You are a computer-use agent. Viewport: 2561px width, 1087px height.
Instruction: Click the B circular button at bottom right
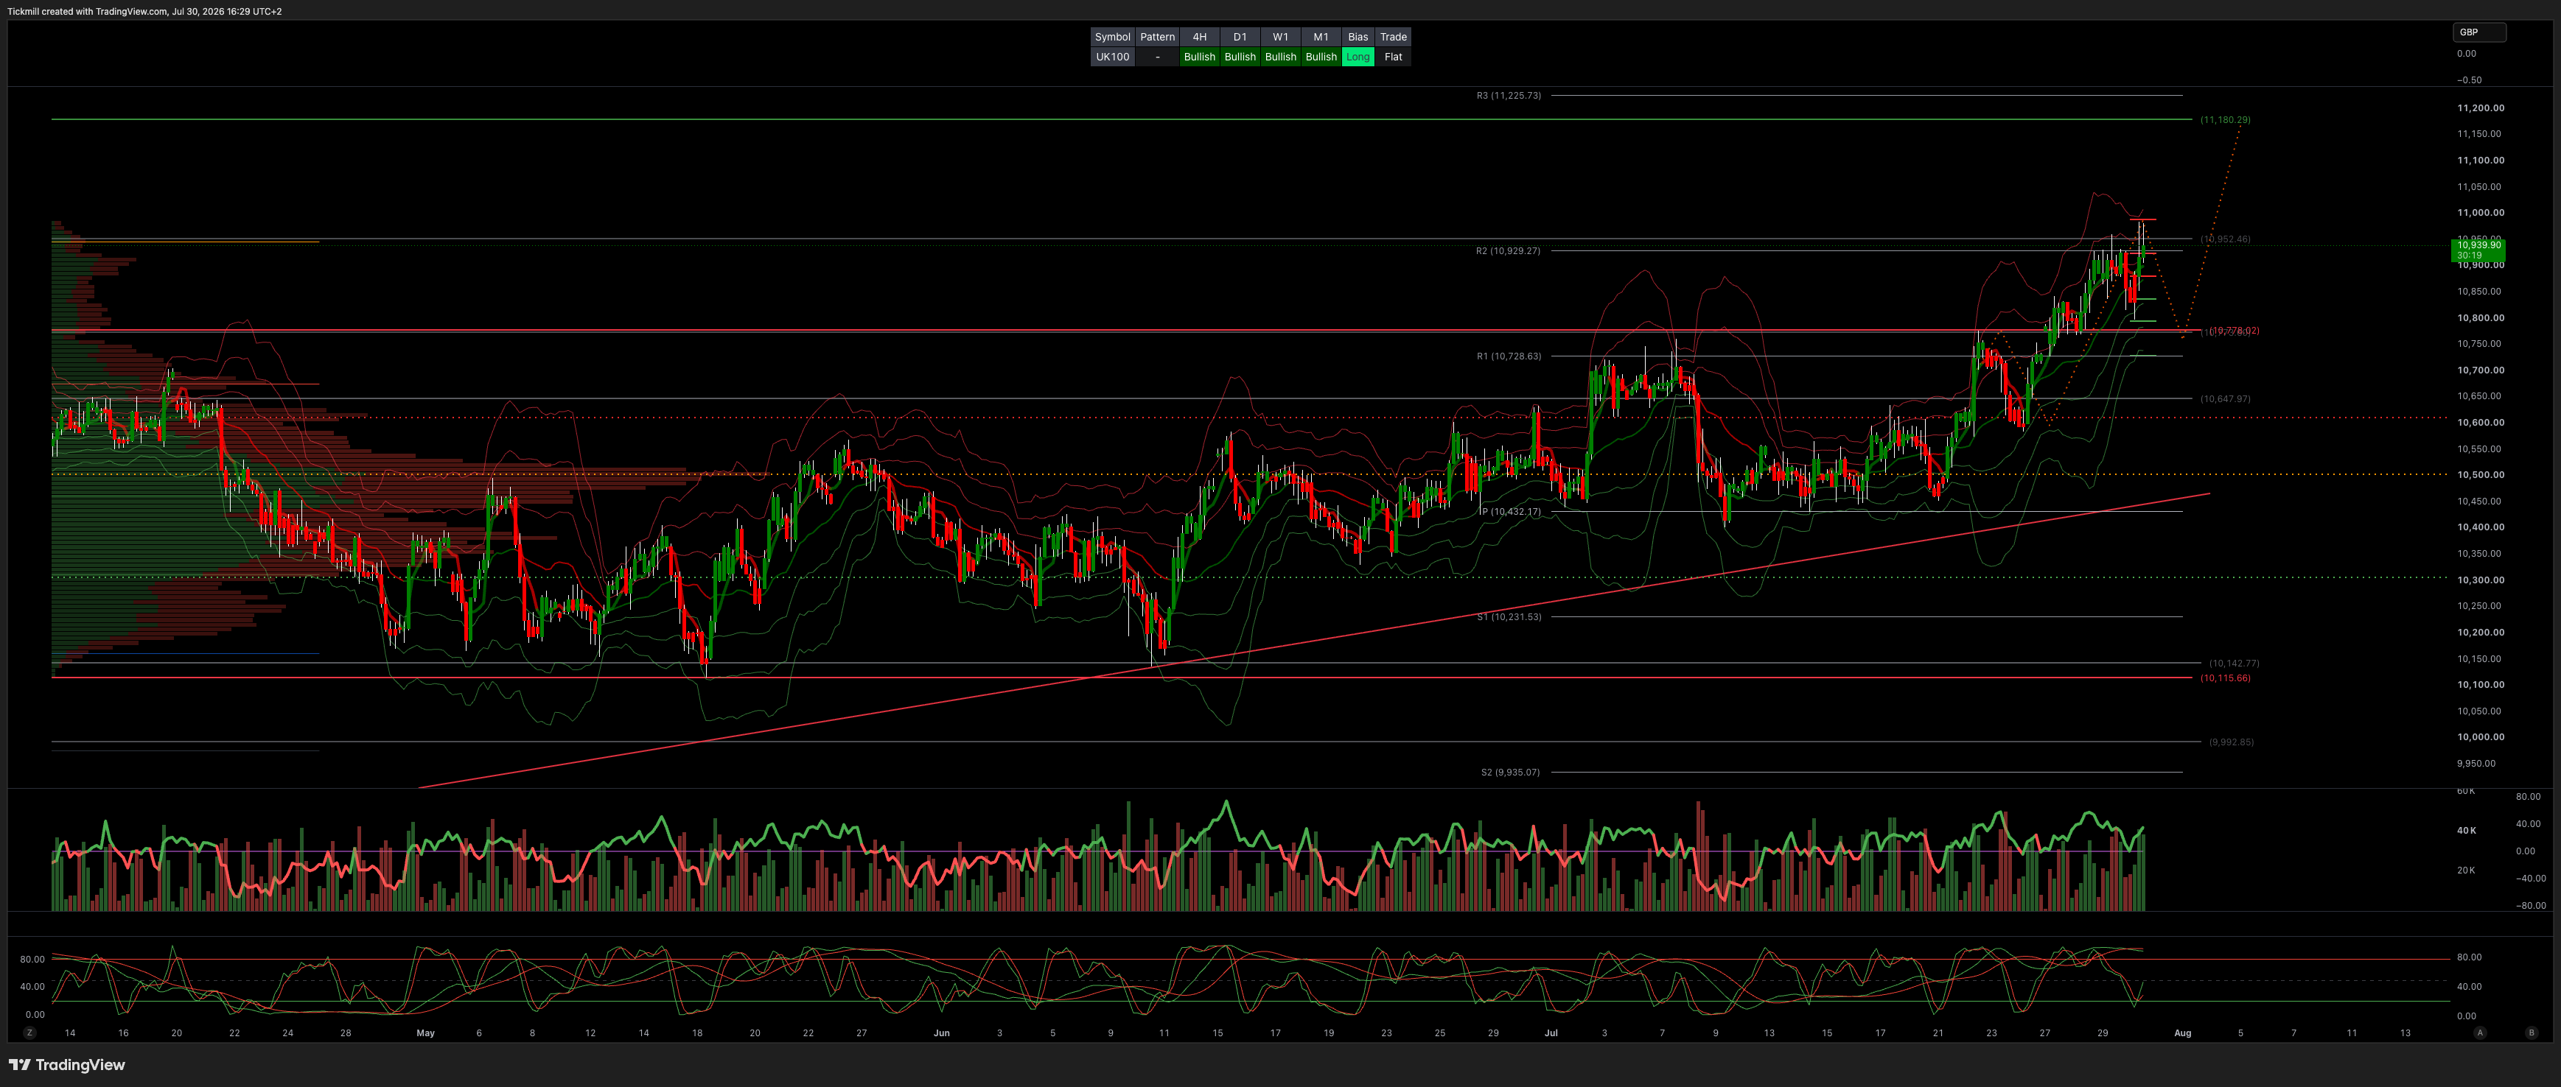pos(2532,1033)
